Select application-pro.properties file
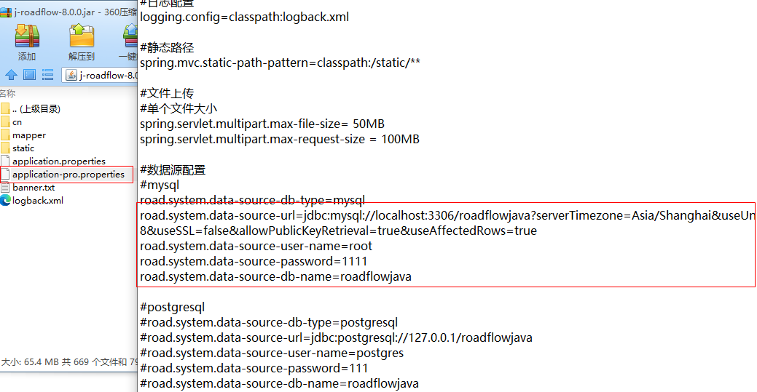 (68, 175)
